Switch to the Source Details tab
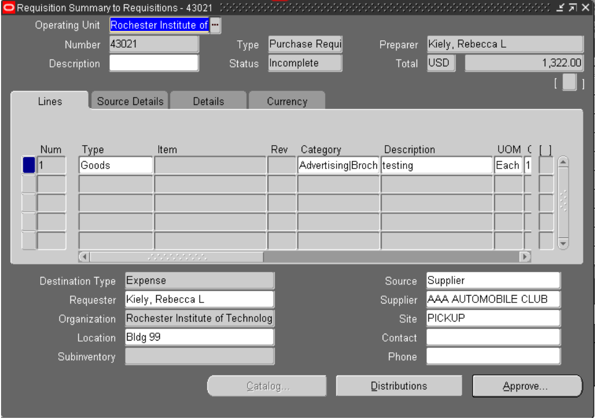This screenshot has width=595, height=420. click(131, 101)
